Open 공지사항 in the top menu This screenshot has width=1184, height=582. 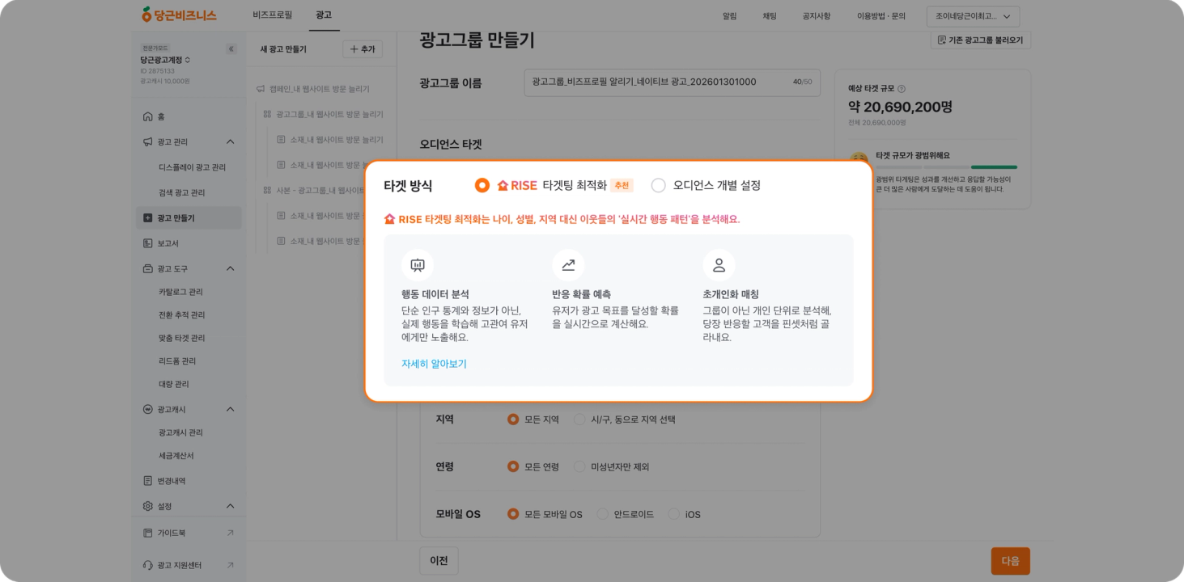(817, 16)
